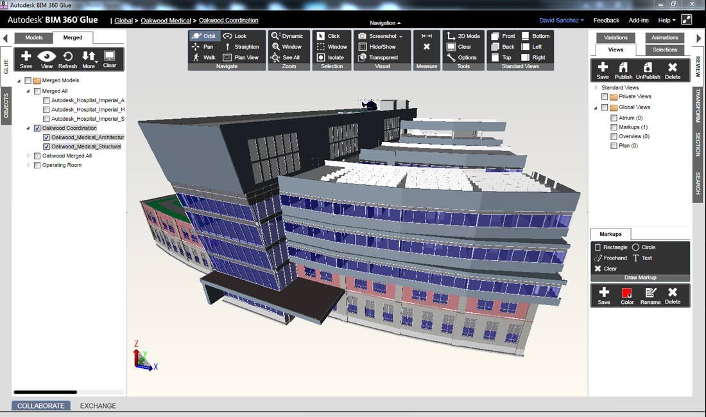Image resolution: width=706 pixels, height=417 pixels.
Task: Switch to the EXCHANGE tab
Action: [x=98, y=405]
